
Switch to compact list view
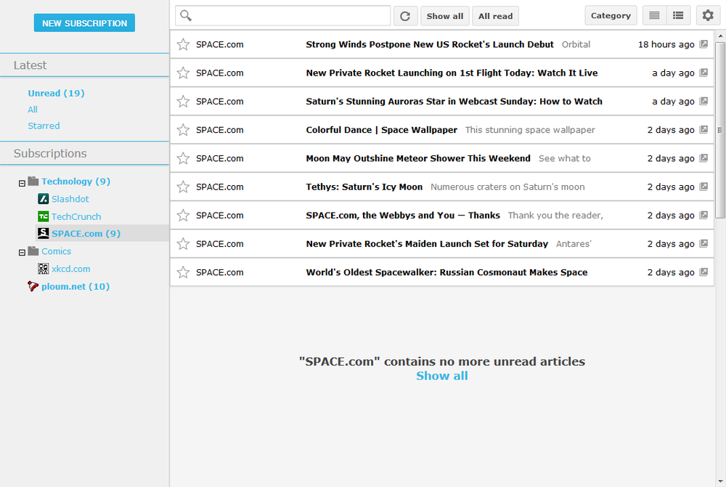click(x=678, y=15)
